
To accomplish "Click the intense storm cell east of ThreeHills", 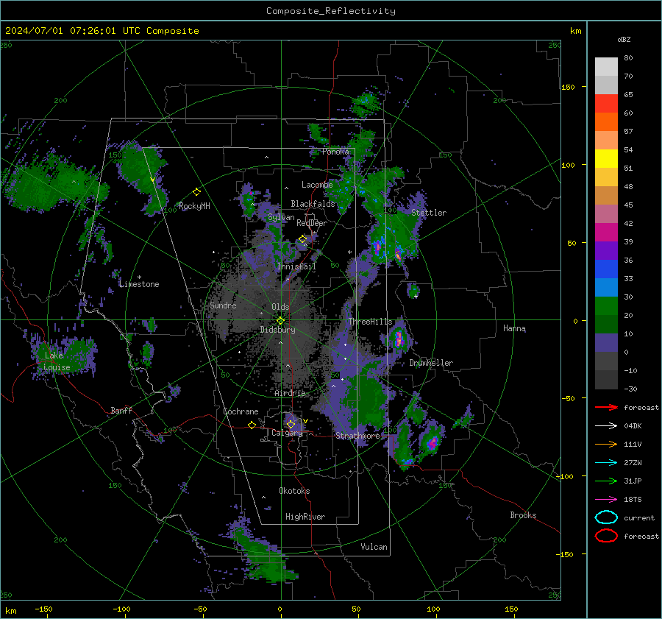I will pos(399,339).
